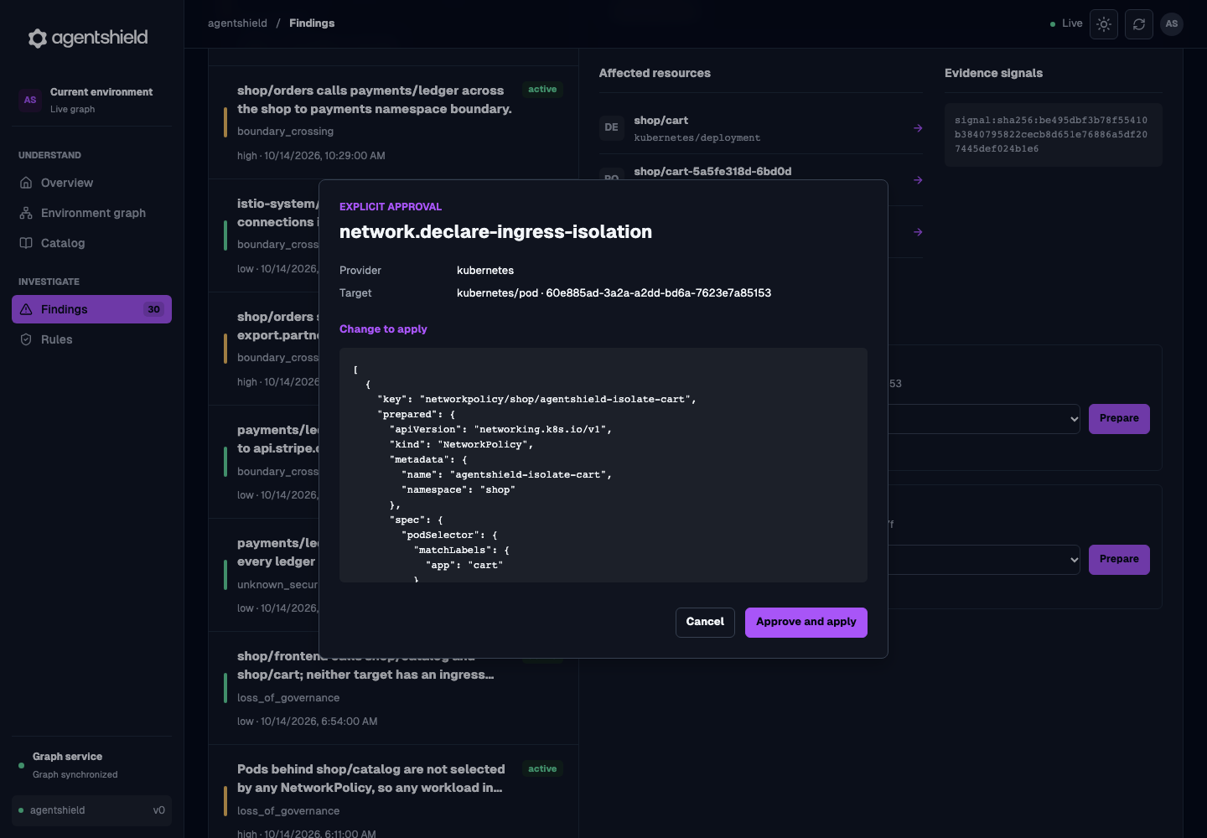The width and height of the screenshot is (1207, 838).
Task: Click the active badge on shop/catalog finding
Action: (542, 769)
